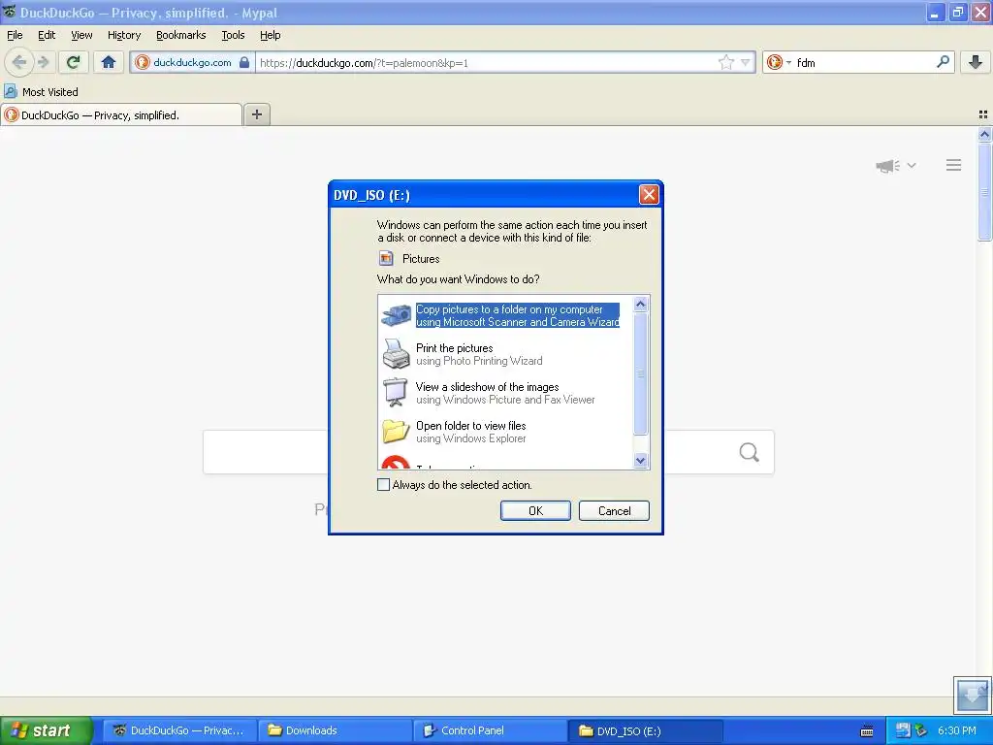The width and height of the screenshot is (993, 745).
Task: Open the Tools menu
Action: [x=233, y=35]
